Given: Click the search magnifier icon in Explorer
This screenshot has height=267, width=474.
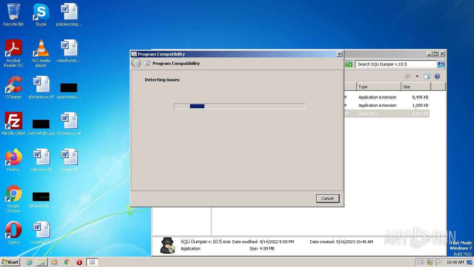Looking at the screenshot, I should (441, 64).
